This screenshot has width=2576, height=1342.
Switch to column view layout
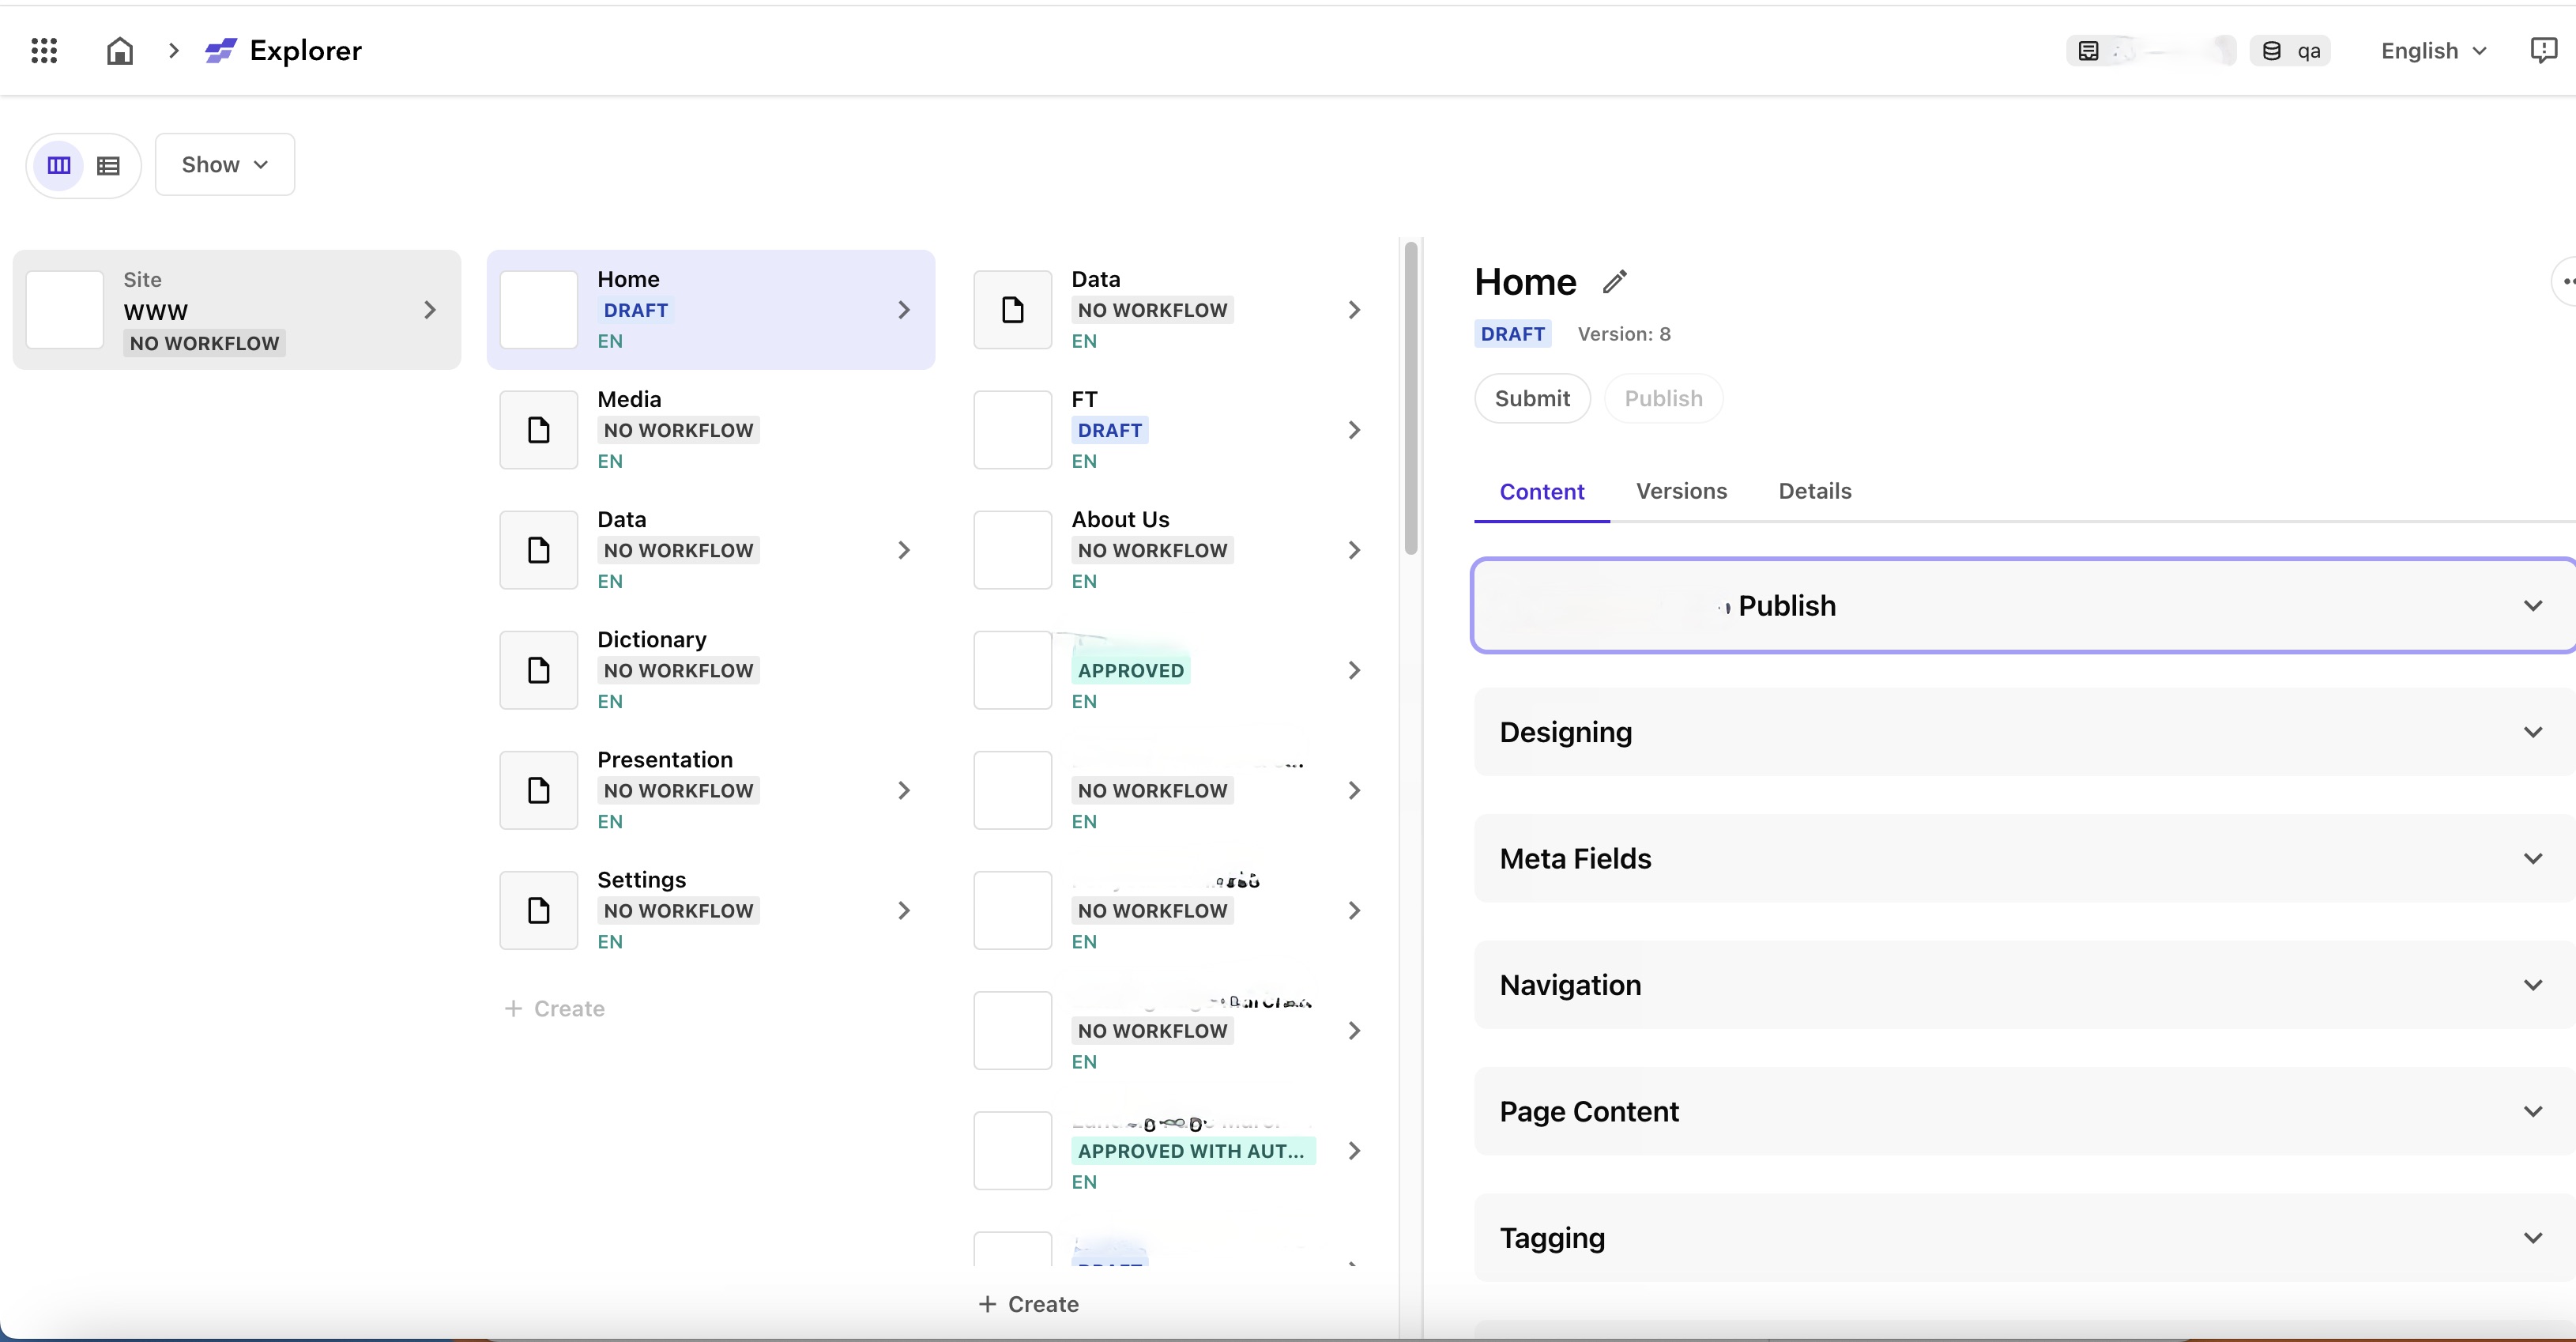click(59, 165)
